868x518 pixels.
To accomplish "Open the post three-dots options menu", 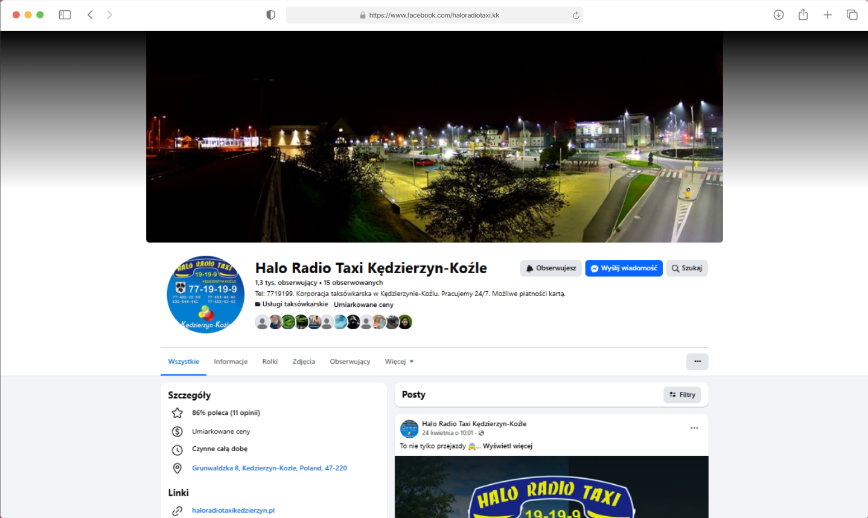I will tap(694, 428).
